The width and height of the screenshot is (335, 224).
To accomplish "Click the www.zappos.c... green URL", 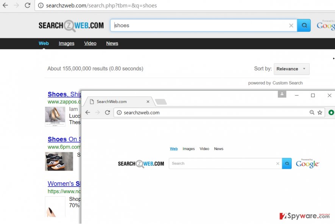I will (64, 102).
